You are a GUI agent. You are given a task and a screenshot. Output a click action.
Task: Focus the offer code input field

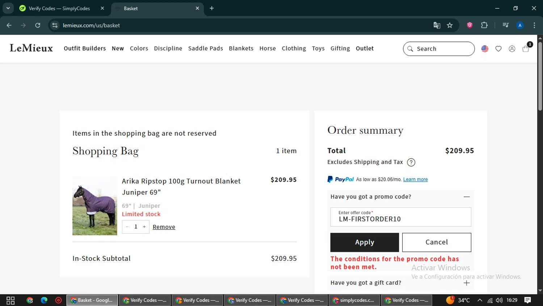(x=401, y=217)
